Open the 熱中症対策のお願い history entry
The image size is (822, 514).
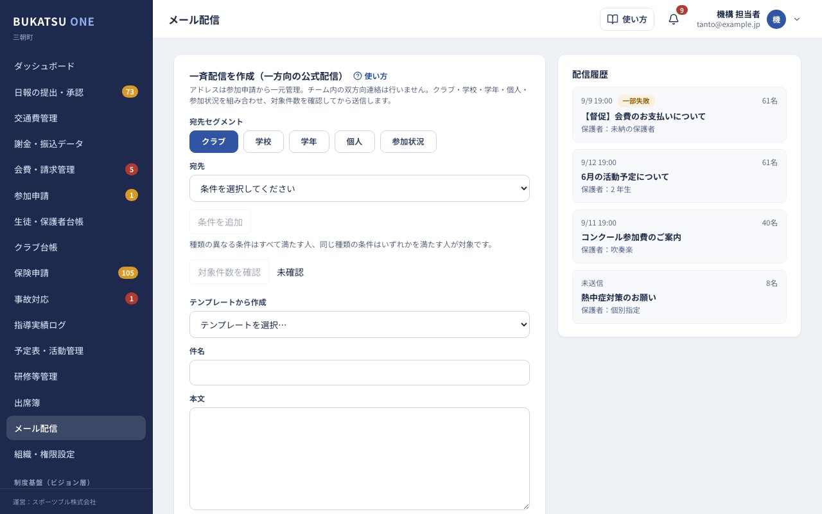[679, 297]
